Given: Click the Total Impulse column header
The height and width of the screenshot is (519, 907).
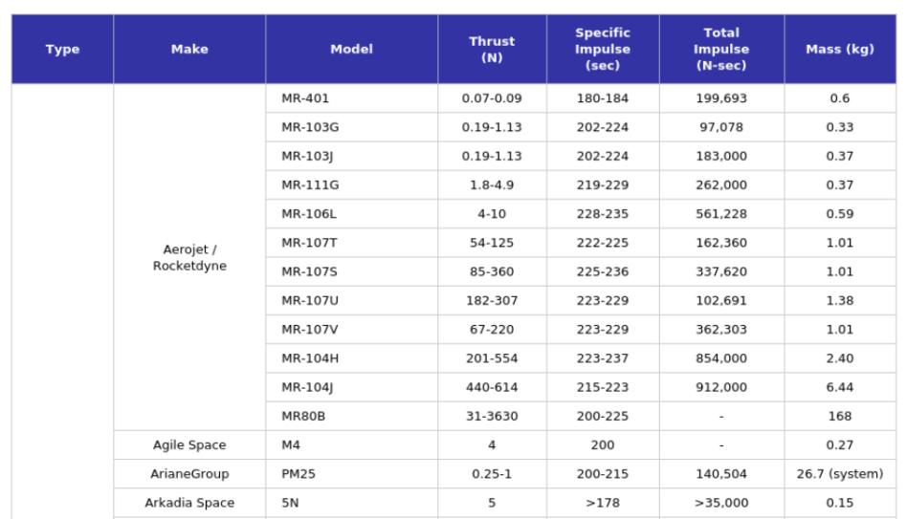Looking at the screenshot, I should (721, 50).
